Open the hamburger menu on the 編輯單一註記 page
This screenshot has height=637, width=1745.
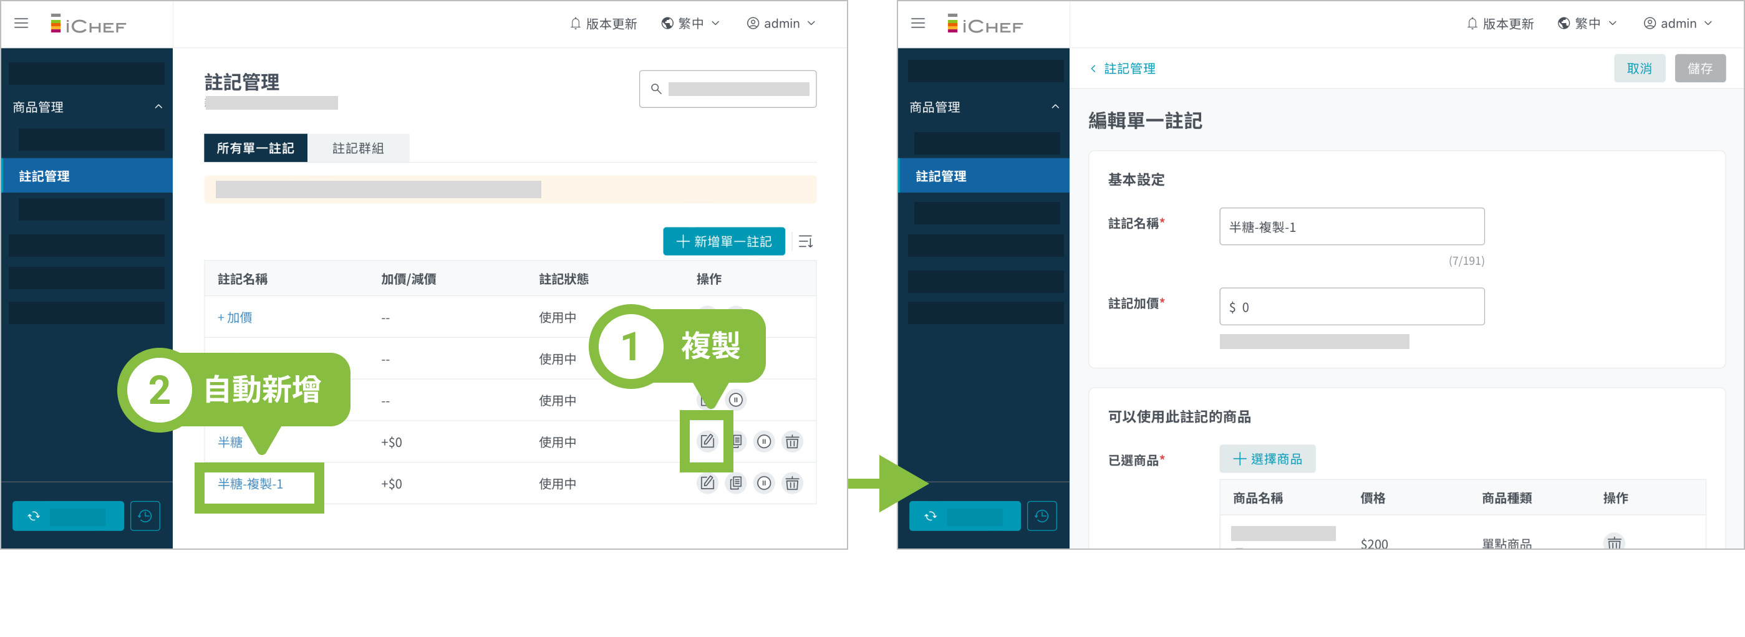pyautogui.click(x=918, y=24)
